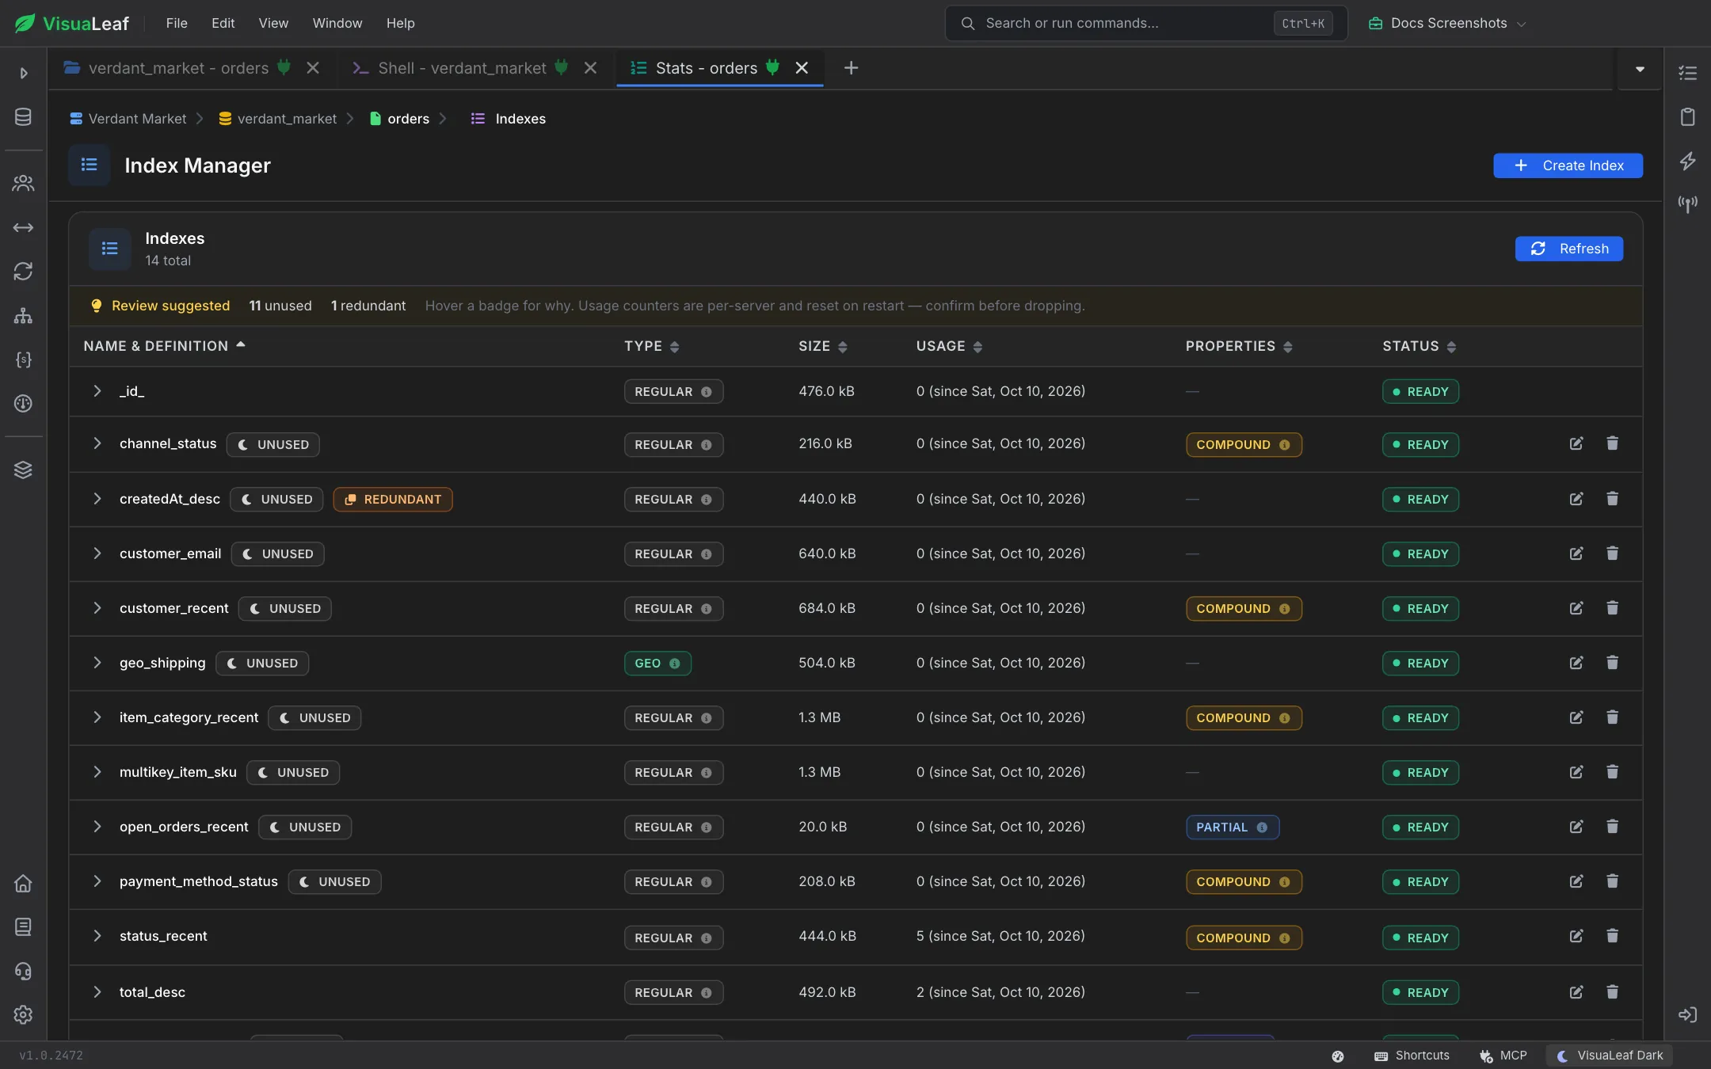The image size is (1711, 1069).
Task: Switch to verdant_market - orders tab
Action: 178,68
